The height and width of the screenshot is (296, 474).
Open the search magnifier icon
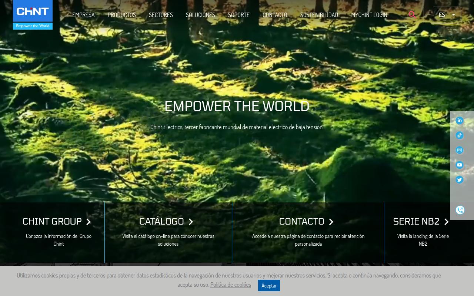412,15
